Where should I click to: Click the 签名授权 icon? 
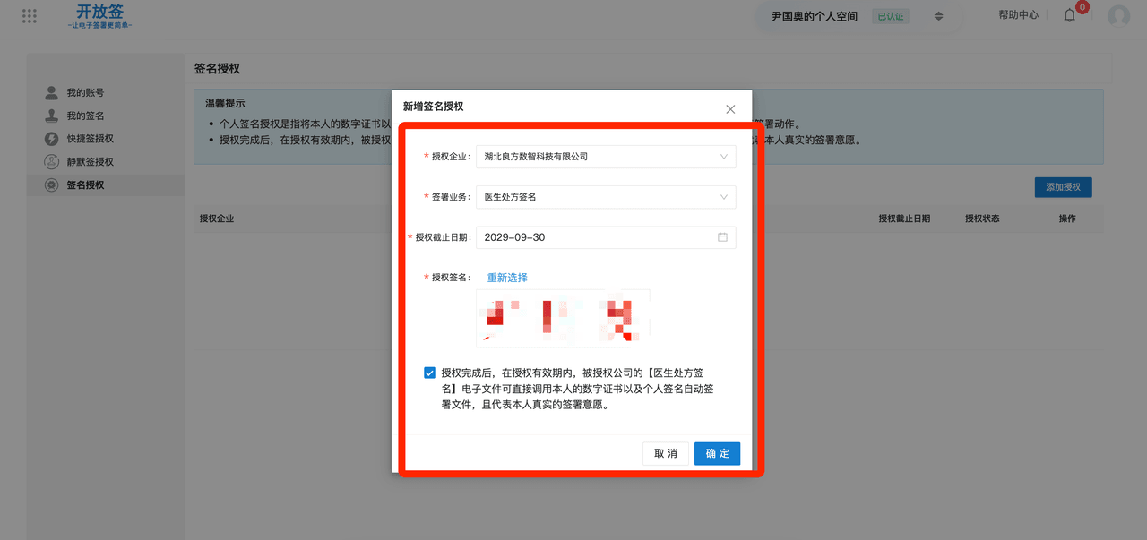pyautogui.click(x=51, y=185)
